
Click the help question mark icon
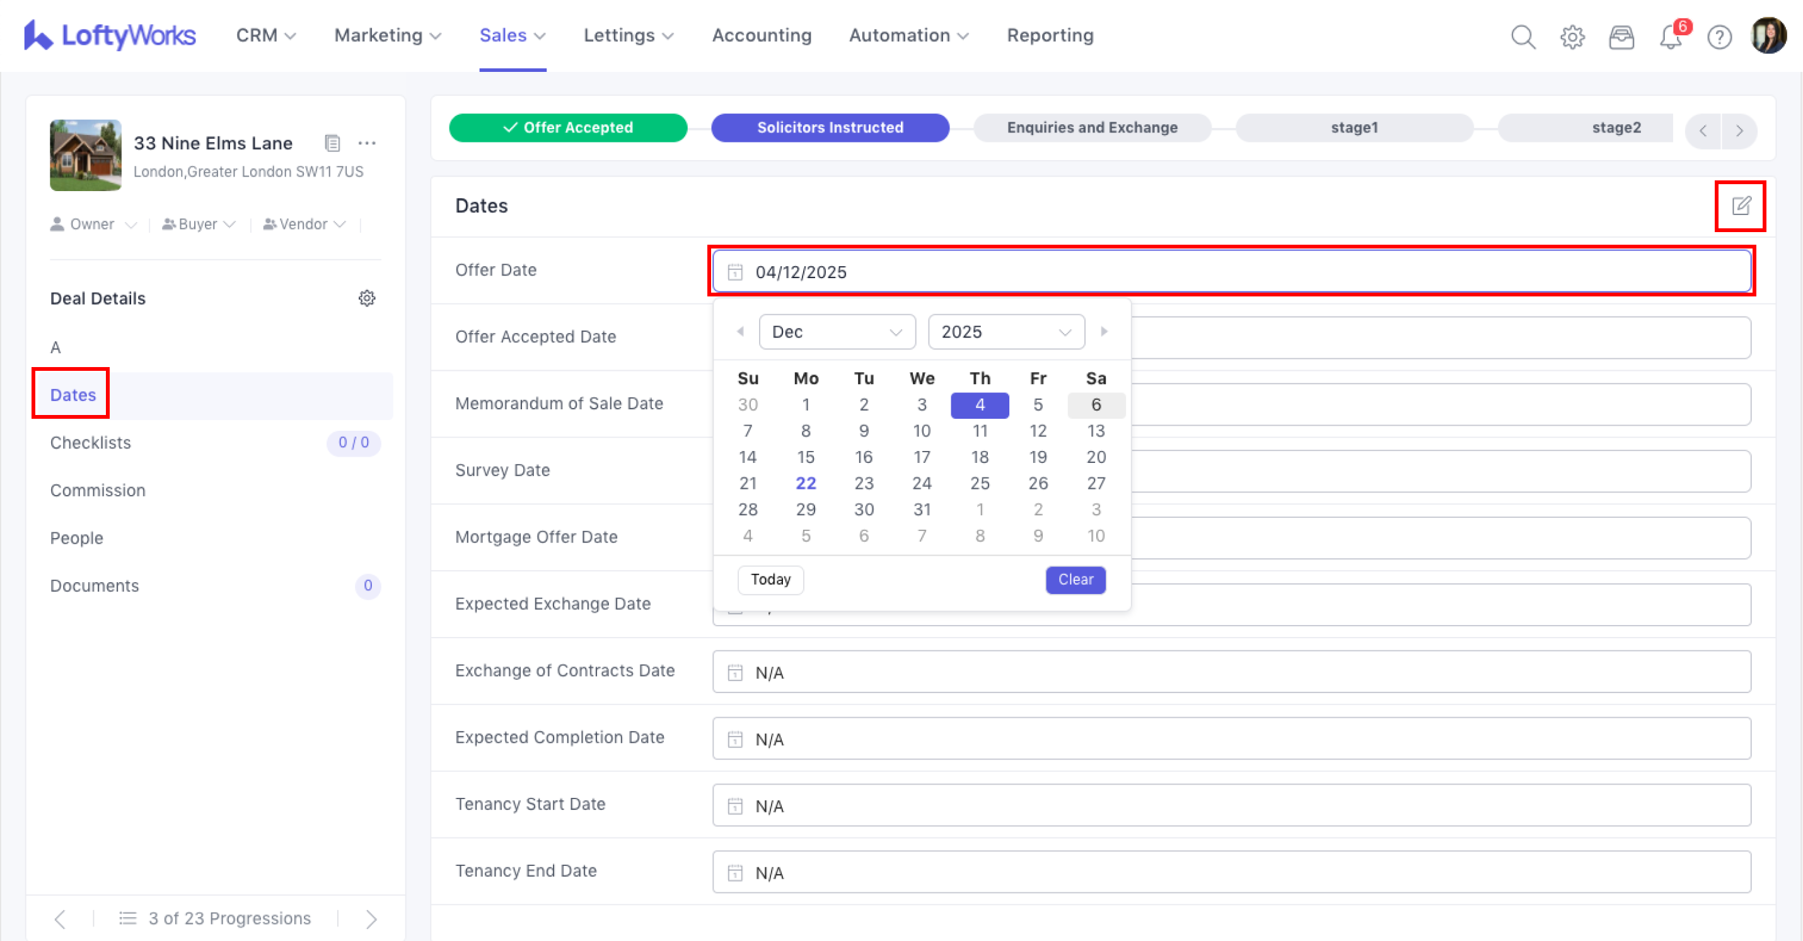tap(1719, 36)
